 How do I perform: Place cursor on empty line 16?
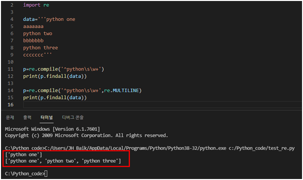[x=162, y=105]
